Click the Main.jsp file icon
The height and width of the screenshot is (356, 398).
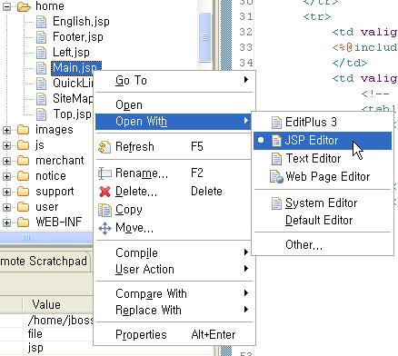[42, 68]
